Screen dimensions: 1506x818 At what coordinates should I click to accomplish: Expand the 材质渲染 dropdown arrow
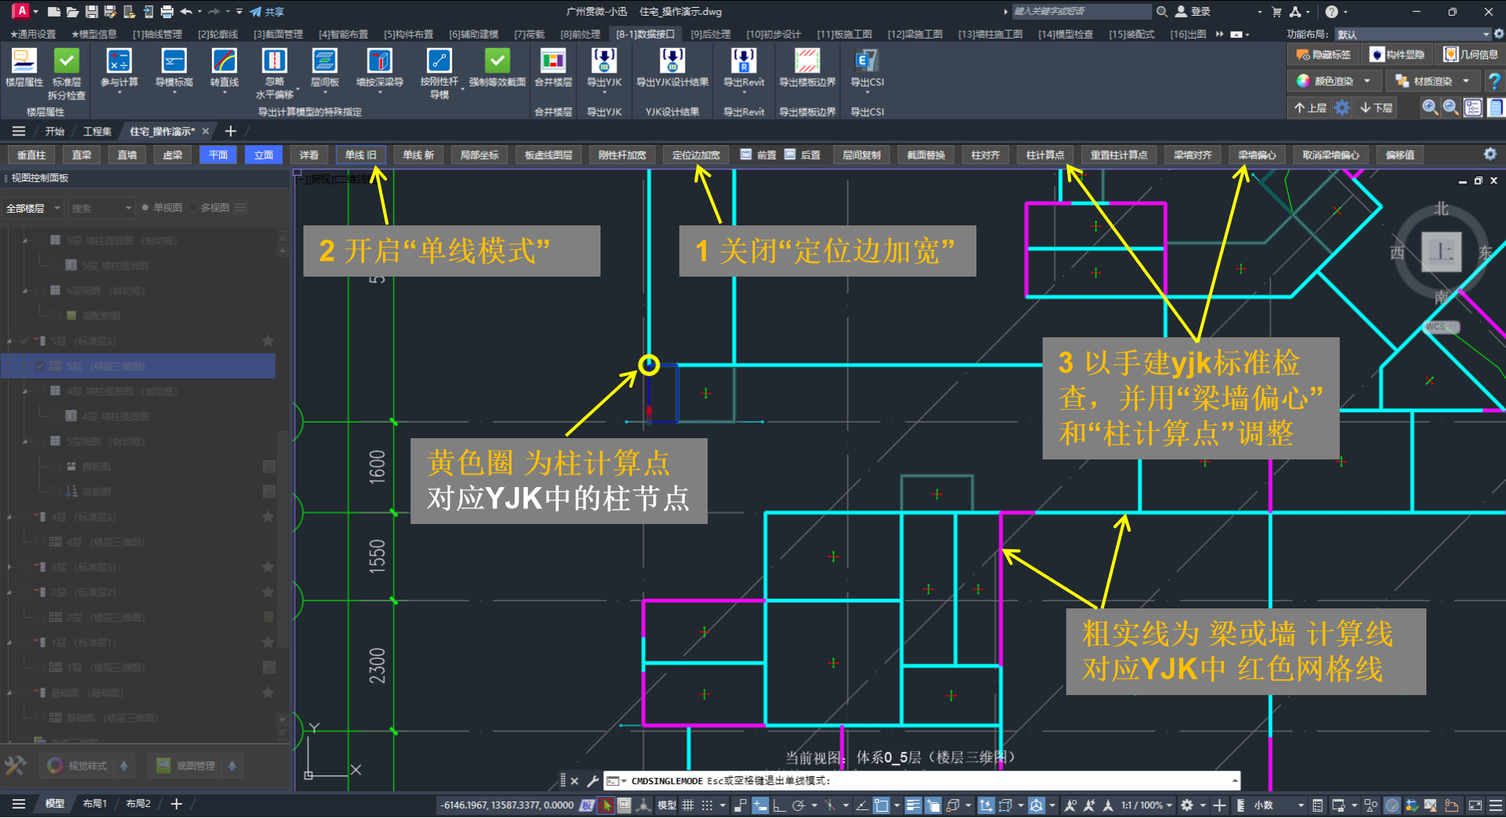click(x=1466, y=81)
